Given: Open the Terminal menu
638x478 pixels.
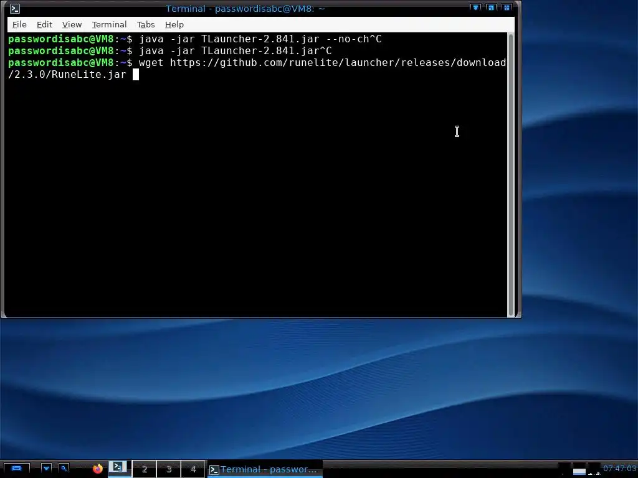Looking at the screenshot, I should (109, 24).
